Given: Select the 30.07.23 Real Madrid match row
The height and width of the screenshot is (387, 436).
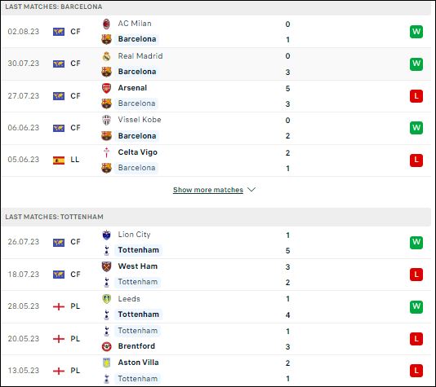Looking at the screenshot, I should pos(216,64).
